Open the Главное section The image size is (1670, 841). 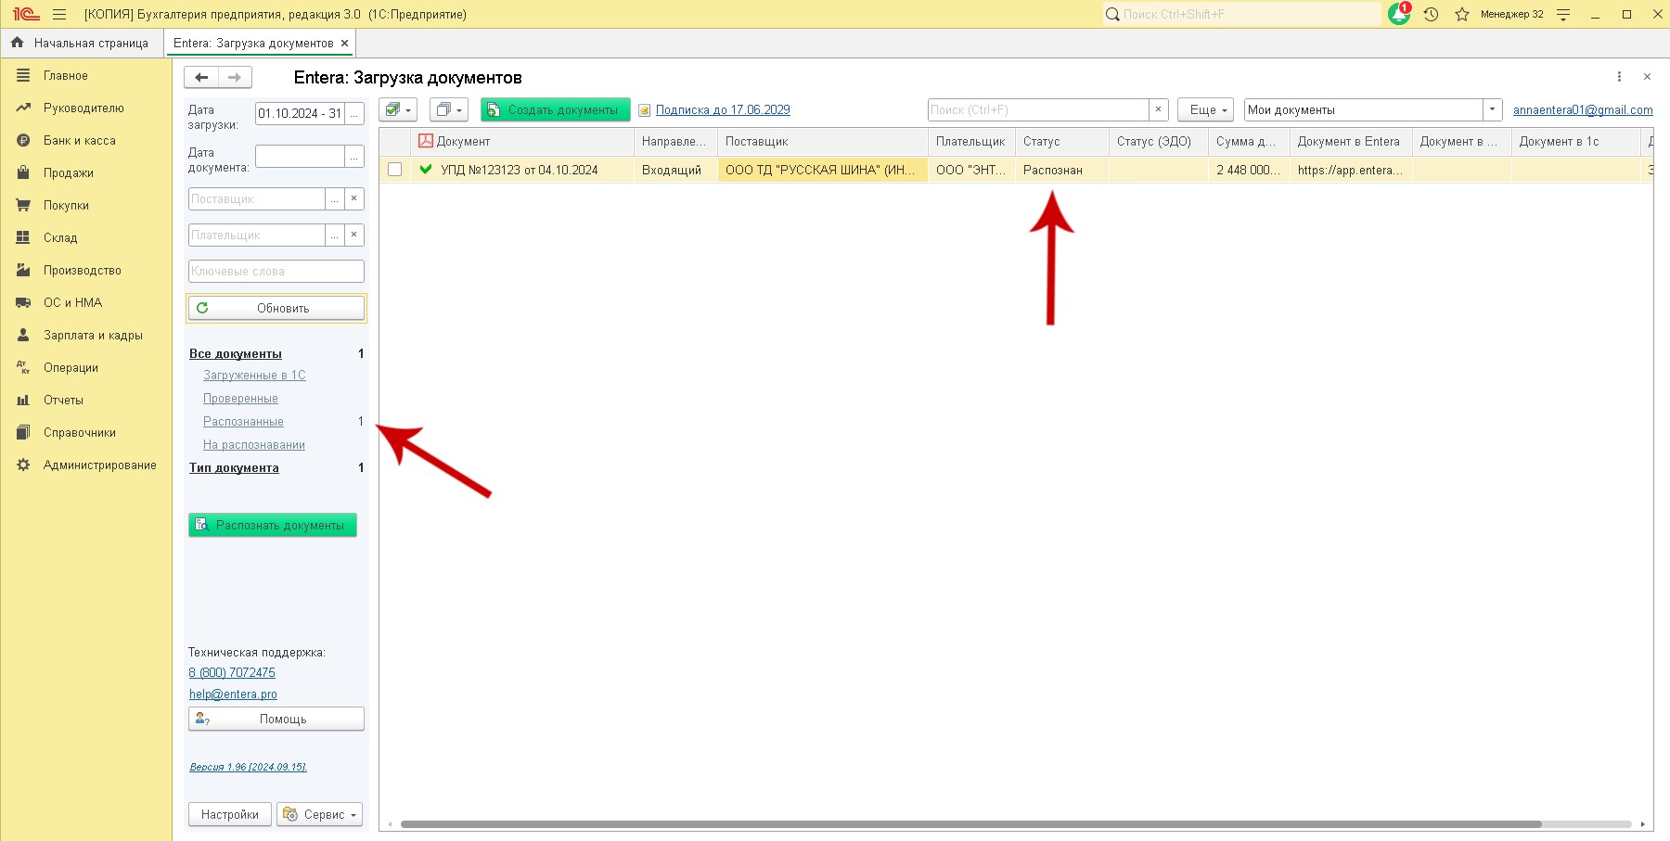(65, 75)
